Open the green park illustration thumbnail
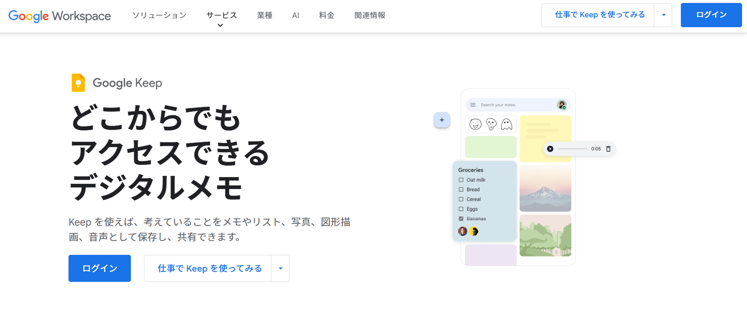Screen dimensions: 747x332 (545, 235)
